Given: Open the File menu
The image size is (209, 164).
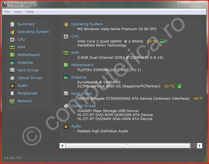Looking at the screenshot, I should (7, 12).
